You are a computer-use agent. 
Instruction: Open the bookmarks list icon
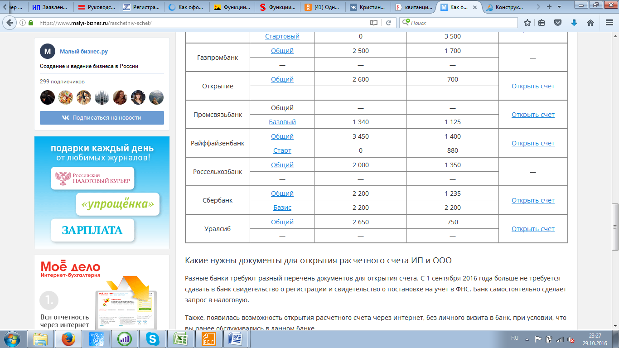542,23
